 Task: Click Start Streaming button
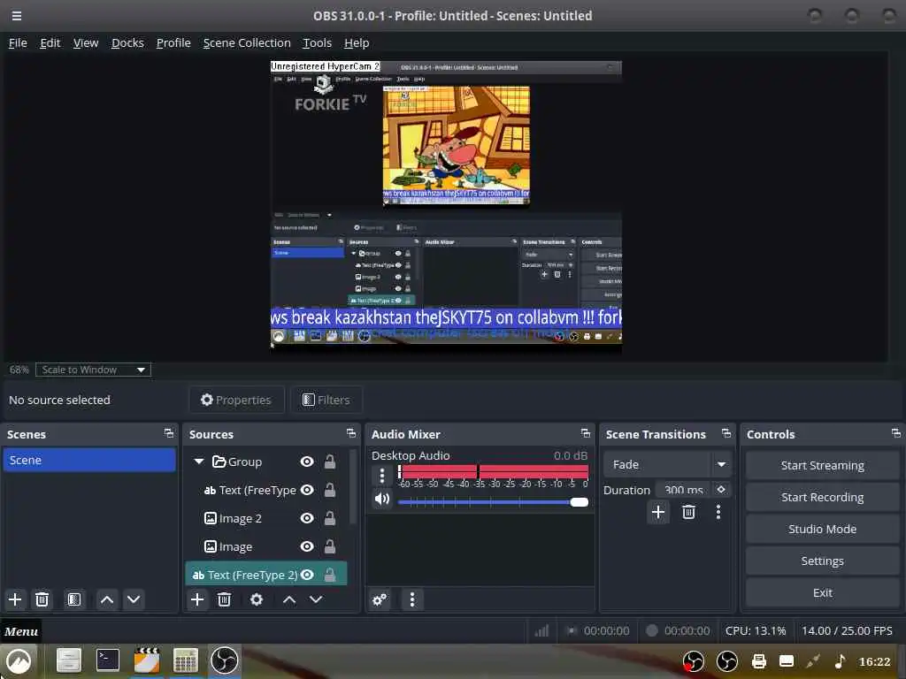pos(822,465)
